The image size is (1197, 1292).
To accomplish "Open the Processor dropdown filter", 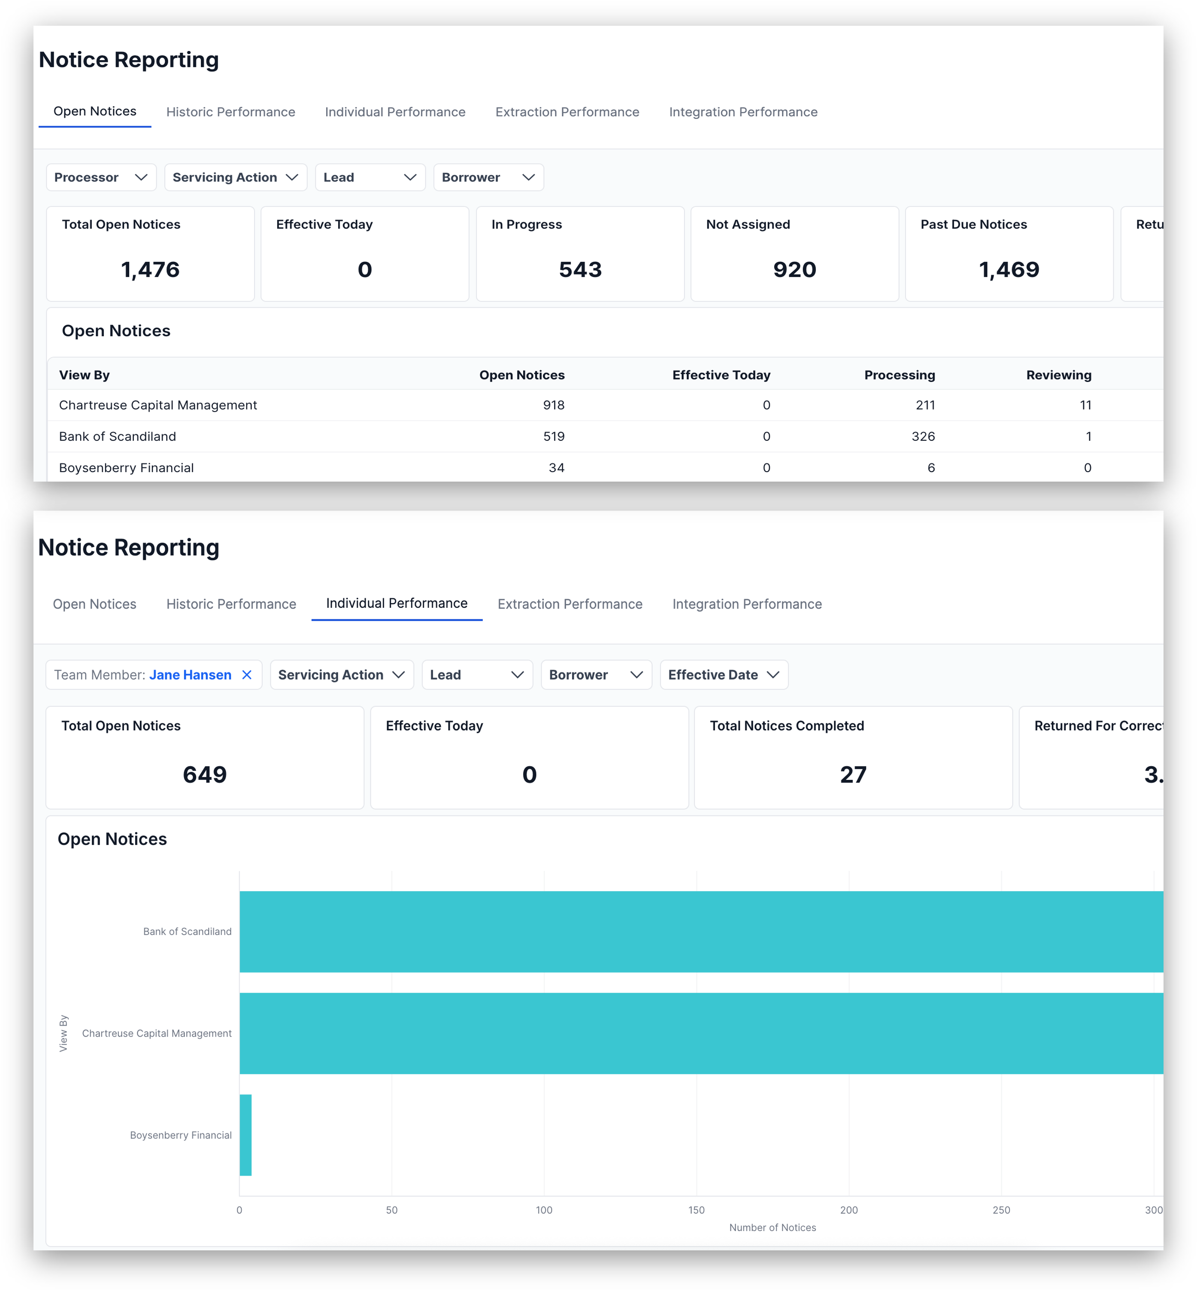I will [101, 177].
